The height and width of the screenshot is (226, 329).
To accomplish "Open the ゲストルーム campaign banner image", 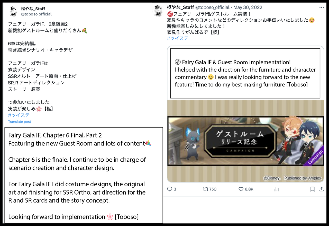I will [245, 141].
